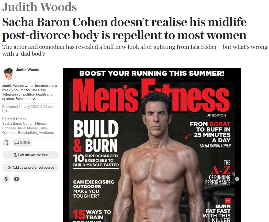
Task: Click the Men's Fitness cover image
Action: [x=152, y=145]
